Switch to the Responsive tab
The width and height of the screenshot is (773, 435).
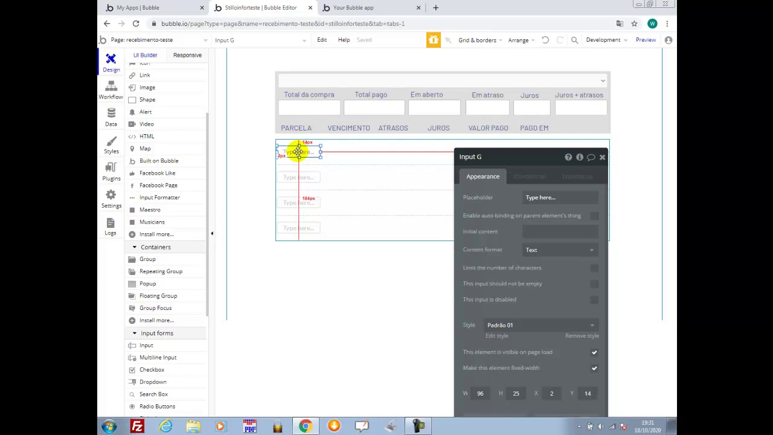tap(187, 55)
